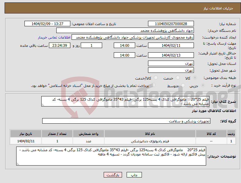Click the تاریخ نیاز column header
The height and width of the screenshot is (183, 241).
[x=26, y=134]
